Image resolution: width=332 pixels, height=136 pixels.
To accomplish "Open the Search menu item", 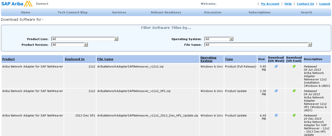I will coord(306,13).
